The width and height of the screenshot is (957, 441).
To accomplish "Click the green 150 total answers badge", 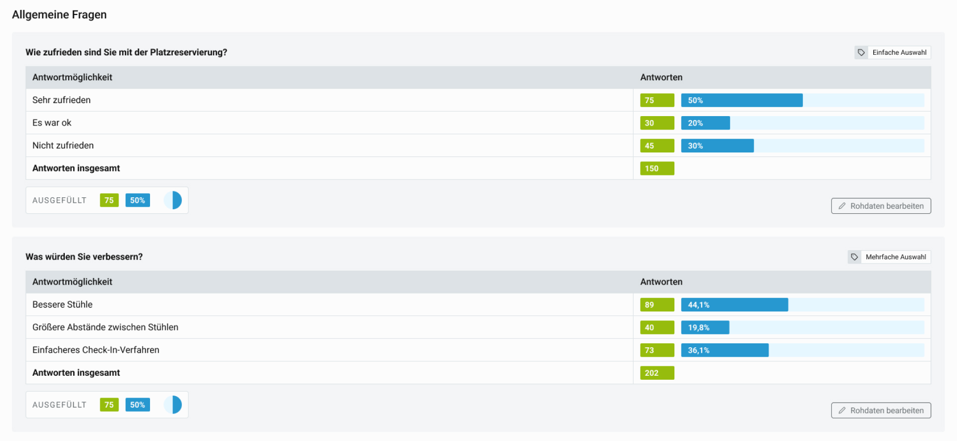I will click(x=657, y=168).
